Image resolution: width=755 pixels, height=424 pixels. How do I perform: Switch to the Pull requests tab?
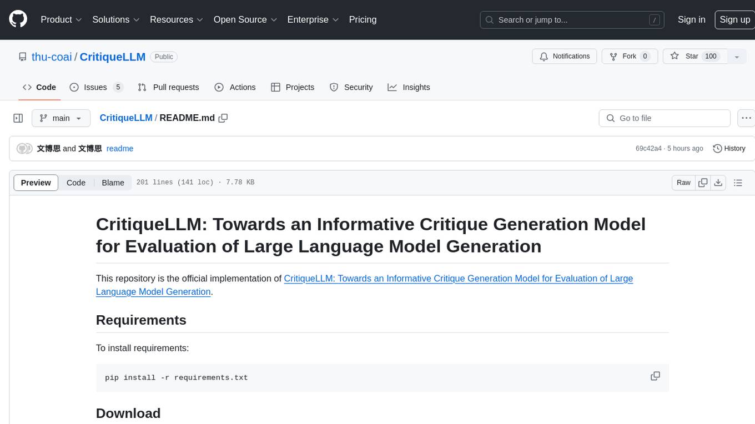click(x=168, y=87)
